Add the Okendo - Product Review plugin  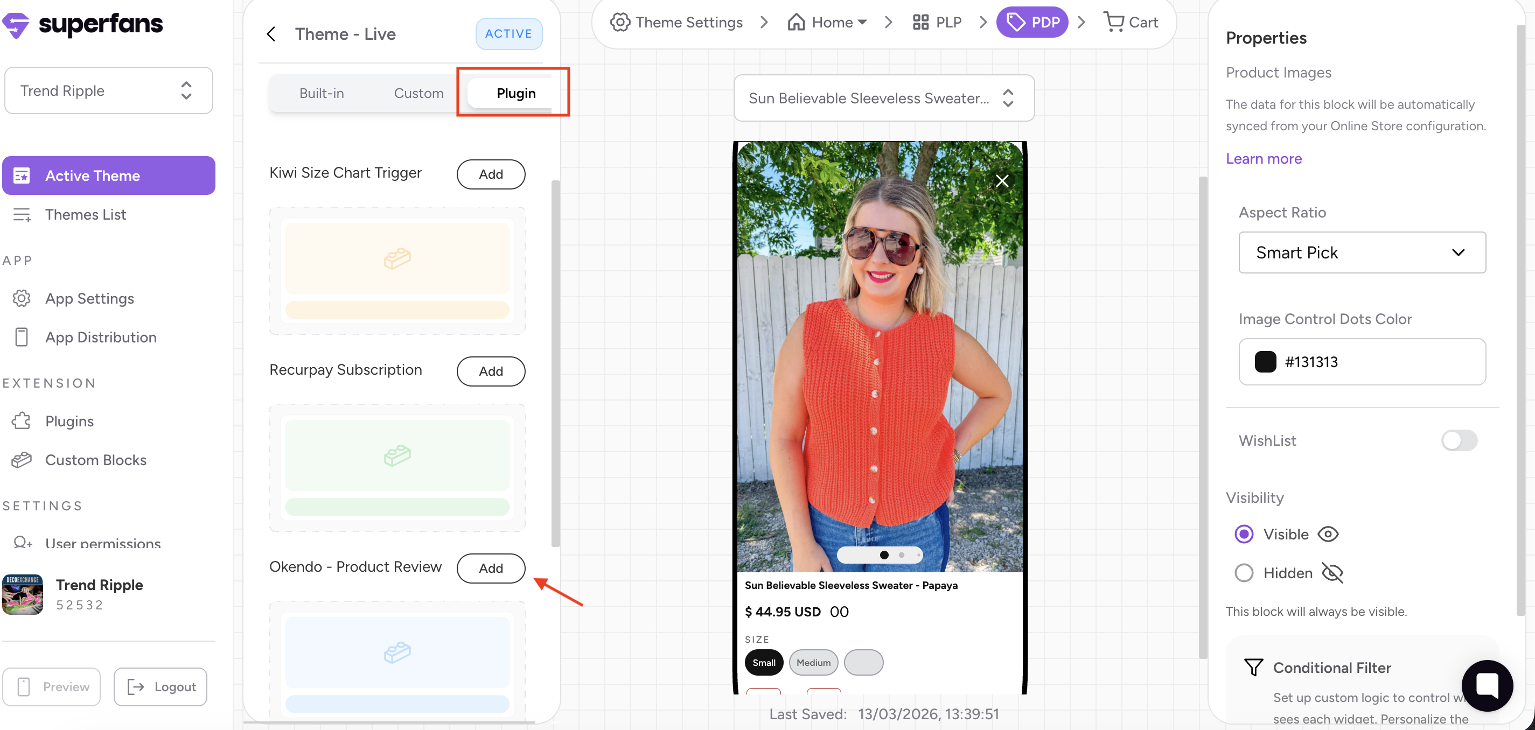(x=491, y=568)
